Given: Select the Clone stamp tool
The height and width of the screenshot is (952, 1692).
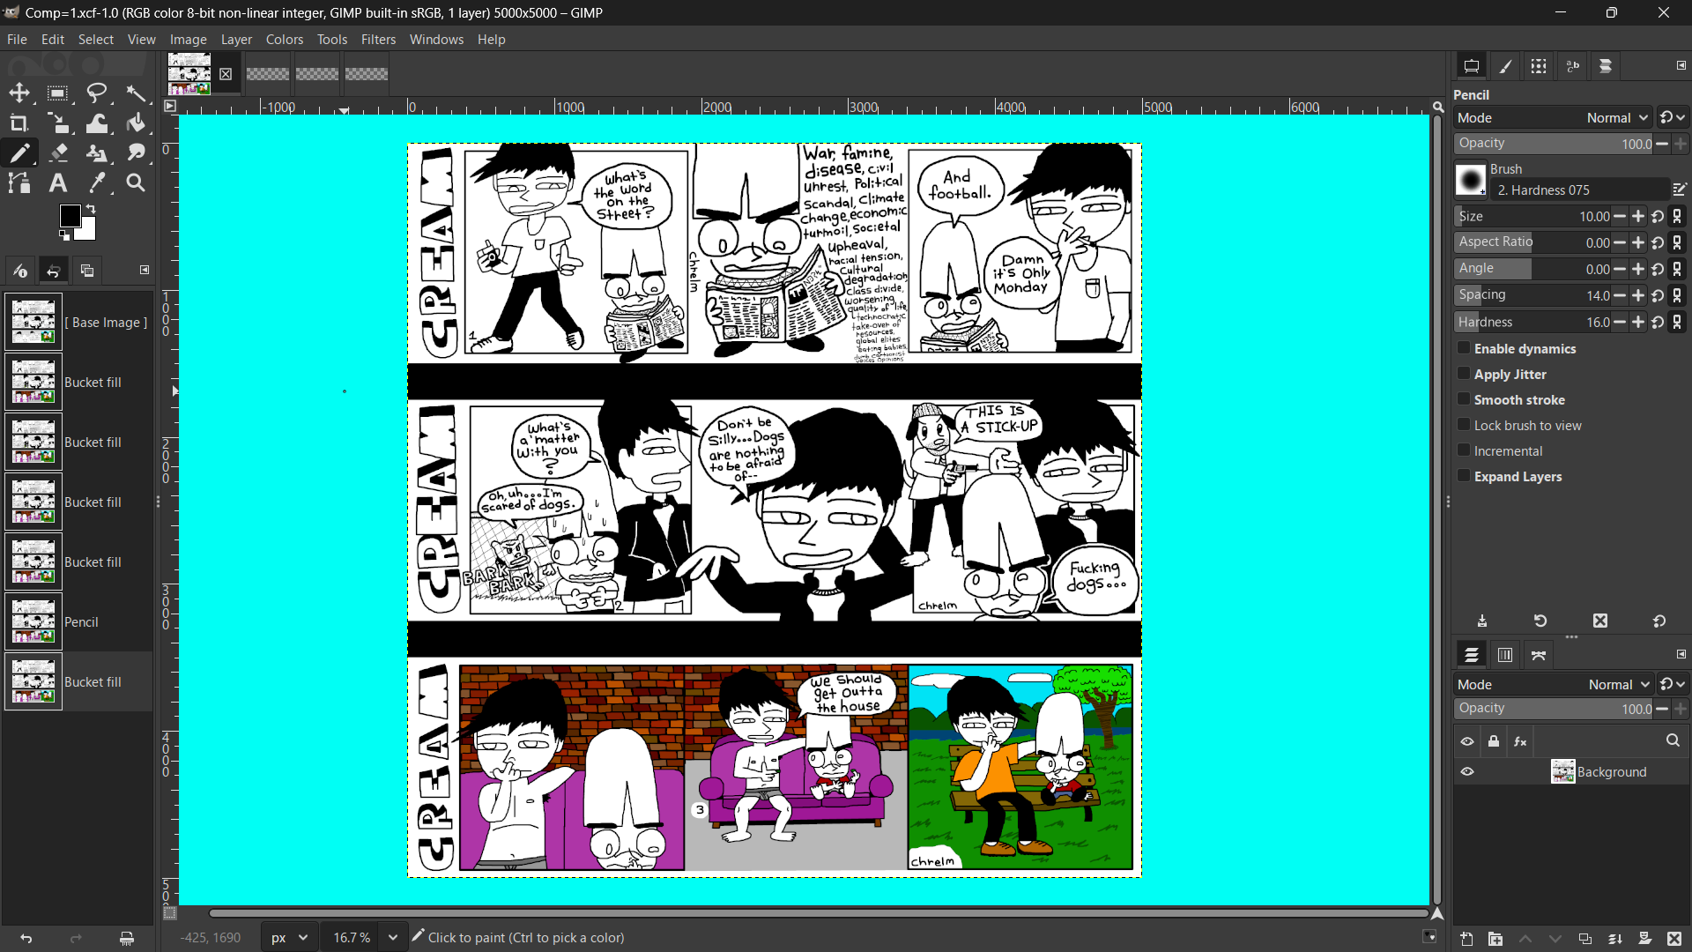Looking at the screenshot, I should 97,152.
